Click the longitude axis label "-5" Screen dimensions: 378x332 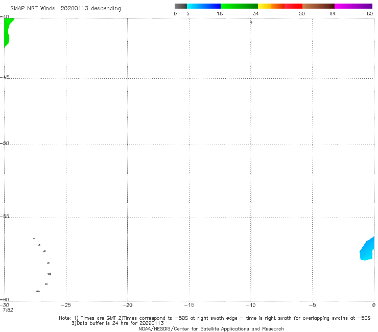point(312,305)
